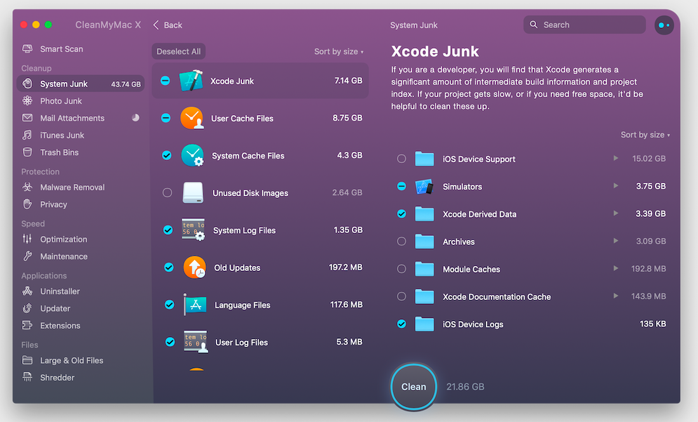Click the Photo Junk flower icon
Screen dimensions: 698x422
pyautogui.click(x=27, y=101)
